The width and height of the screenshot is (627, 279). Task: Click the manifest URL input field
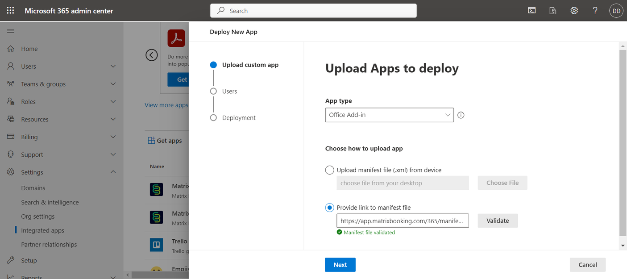(x=403, y=221)
